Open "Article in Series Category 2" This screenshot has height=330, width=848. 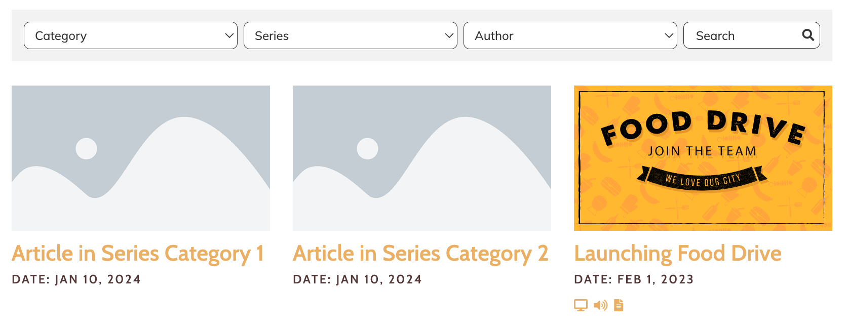(421, 253)
